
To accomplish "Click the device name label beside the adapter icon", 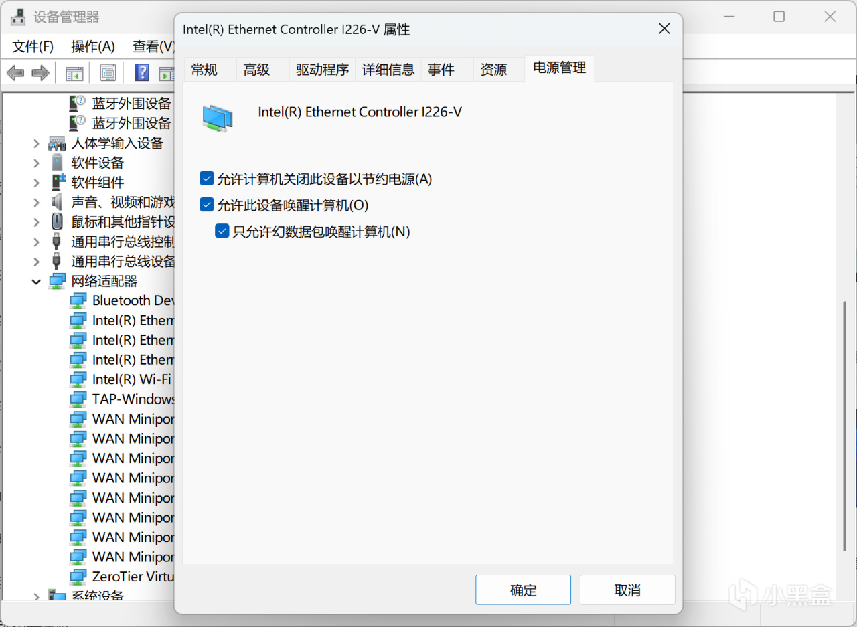I will (360, 112).
